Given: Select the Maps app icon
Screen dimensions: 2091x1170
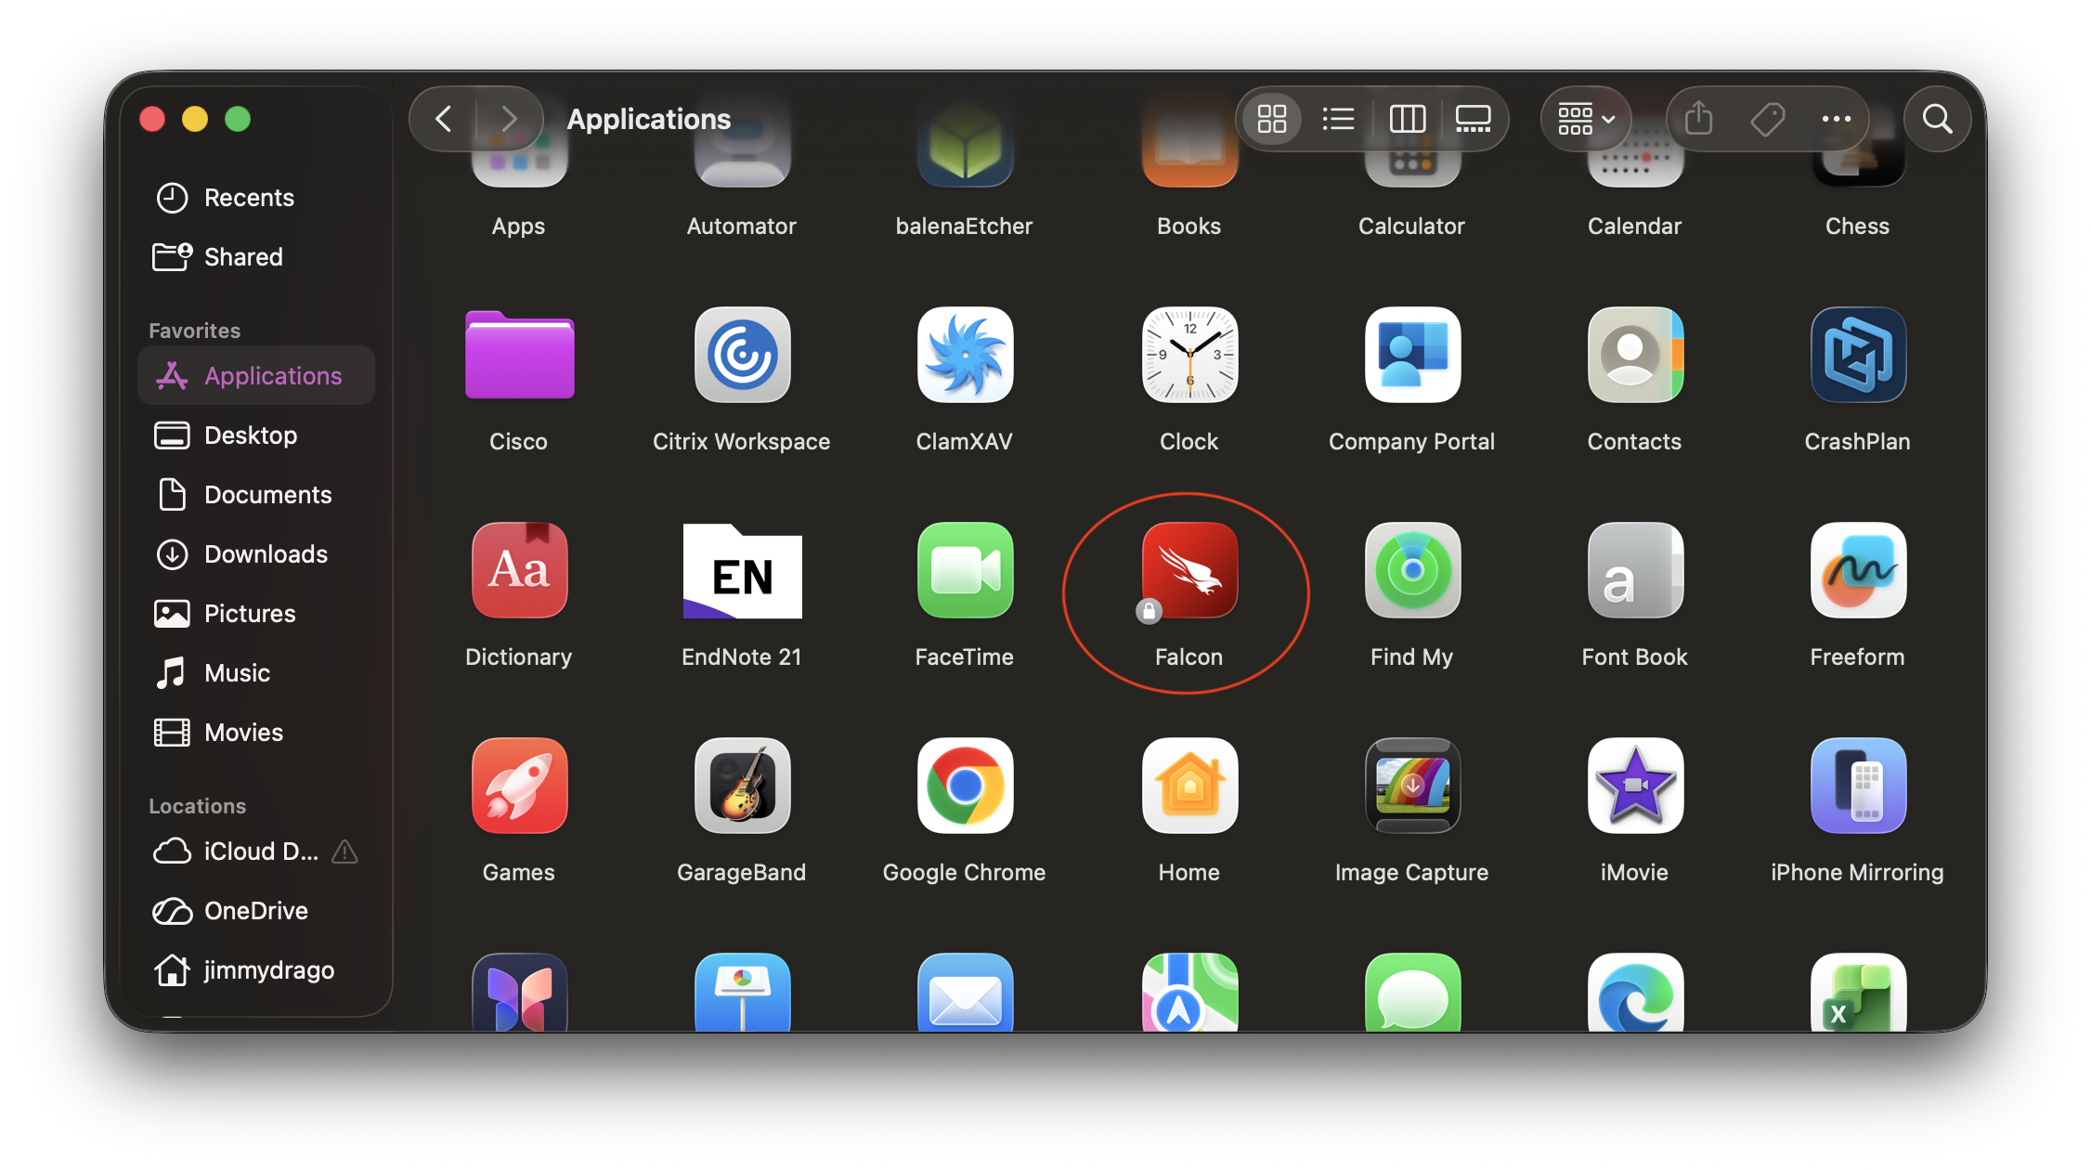Looking at the screenshot, I should 1189,992.
